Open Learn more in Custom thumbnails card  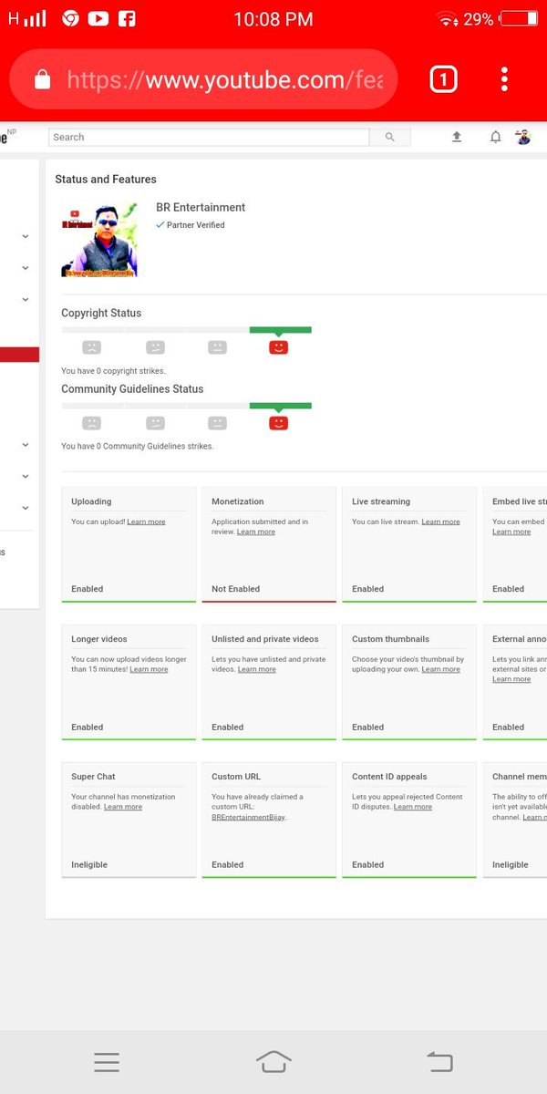tap(440, 670)
